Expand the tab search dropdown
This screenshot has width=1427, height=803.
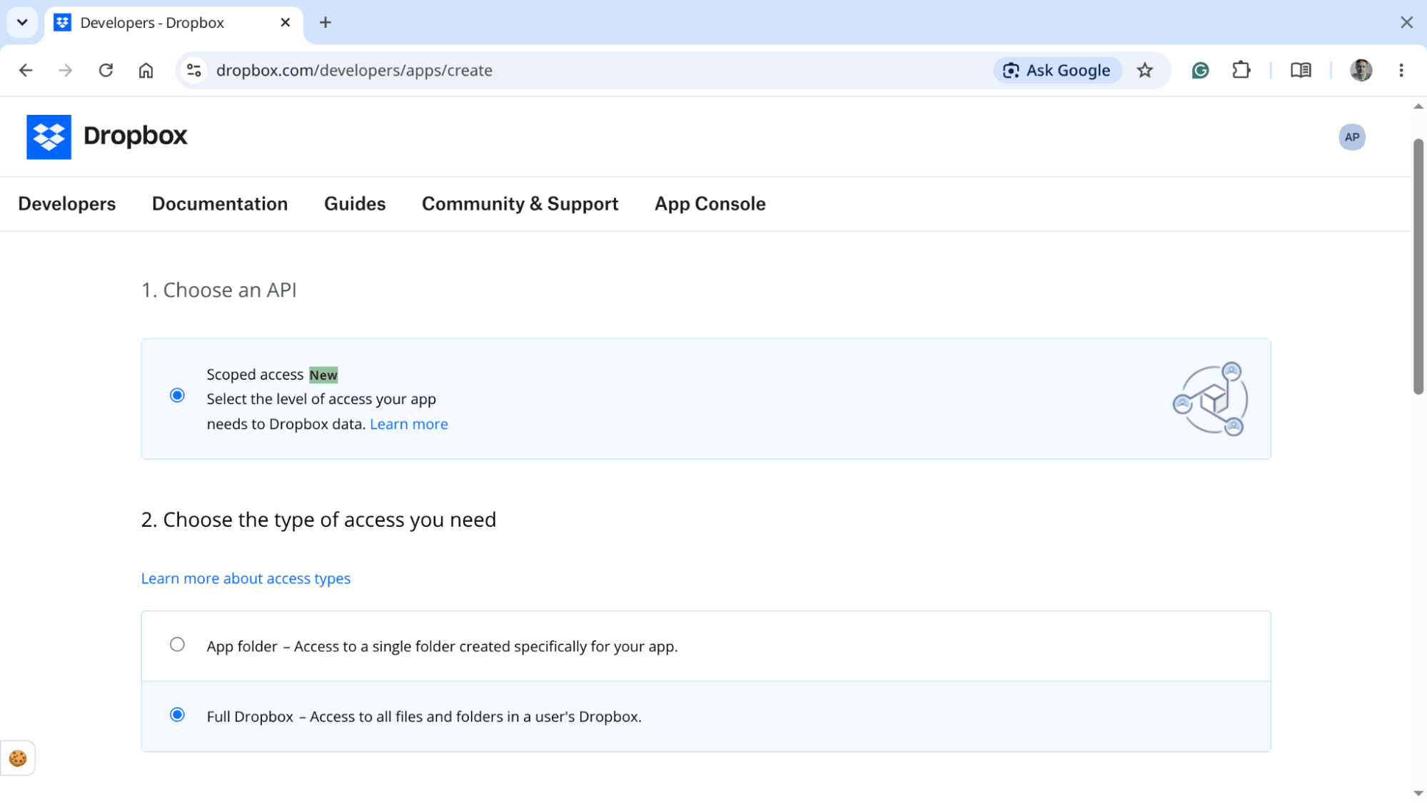pos(22,22)
